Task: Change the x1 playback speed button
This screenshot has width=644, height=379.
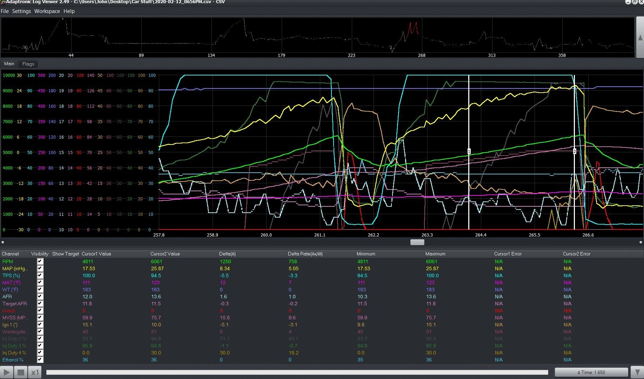Action: click(35, 372)
